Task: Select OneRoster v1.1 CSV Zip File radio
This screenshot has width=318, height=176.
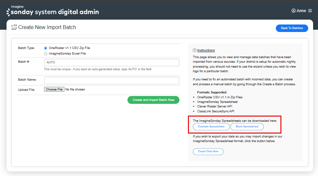Action: (46, 48)
